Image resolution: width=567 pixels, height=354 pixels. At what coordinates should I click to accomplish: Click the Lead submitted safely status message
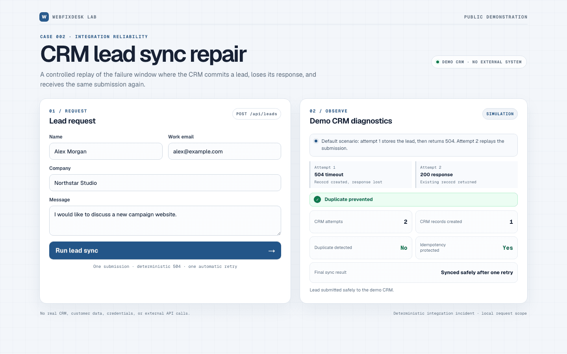coord(352,290)
